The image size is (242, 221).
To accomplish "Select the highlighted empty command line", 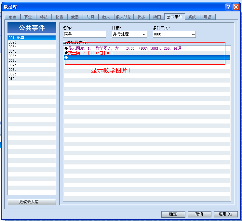I will pyautogui.click(x=147, y=58).
